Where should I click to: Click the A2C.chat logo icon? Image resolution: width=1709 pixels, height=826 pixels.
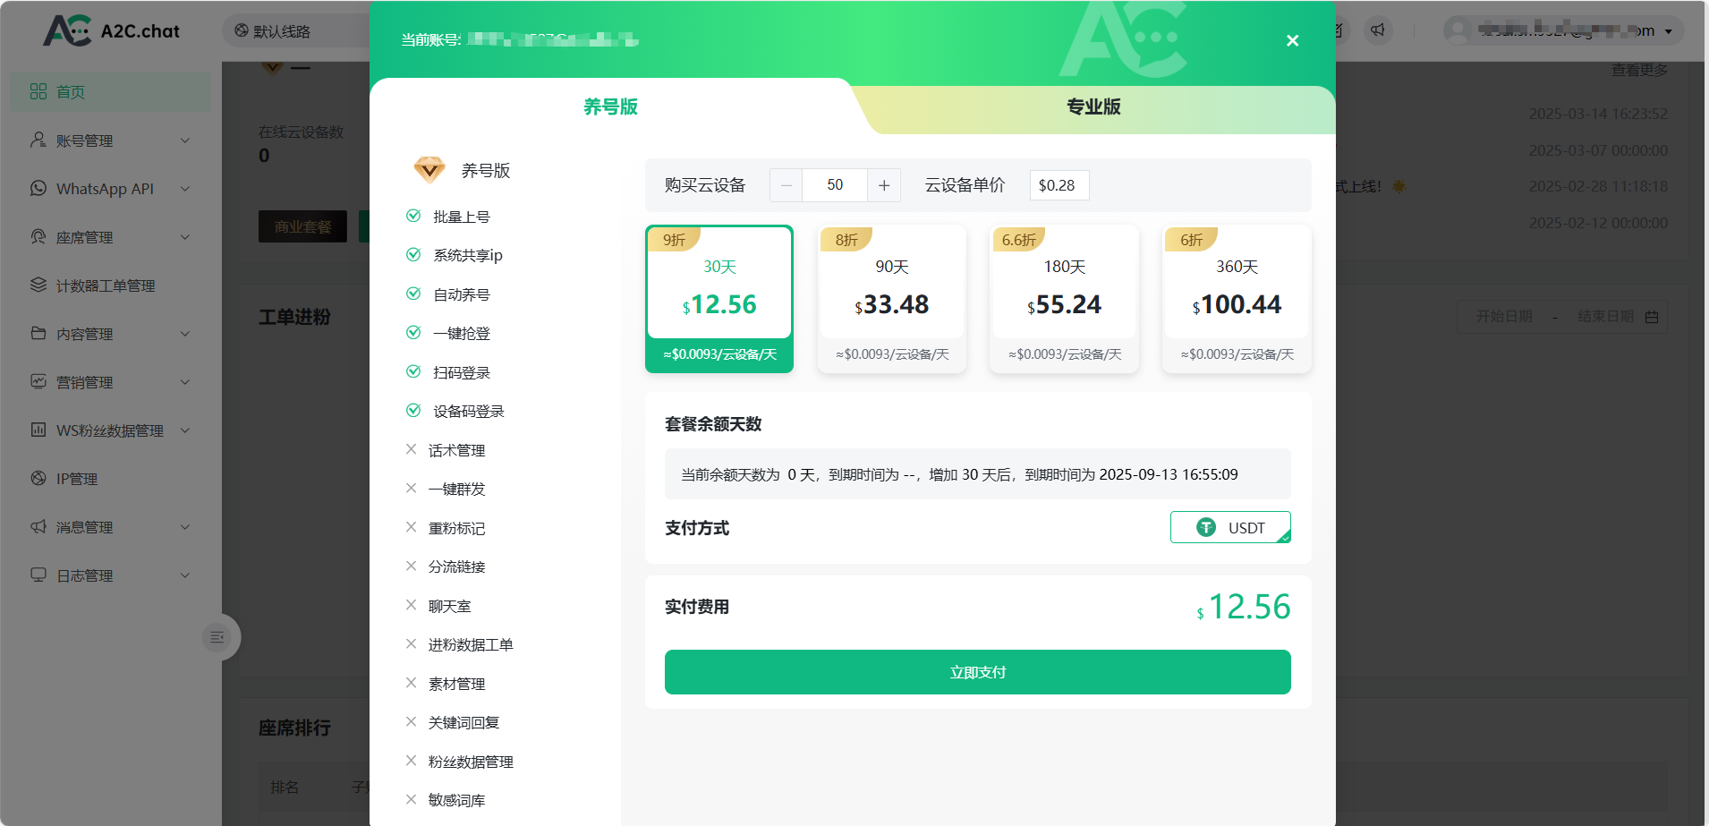click(x=67, y=30)
